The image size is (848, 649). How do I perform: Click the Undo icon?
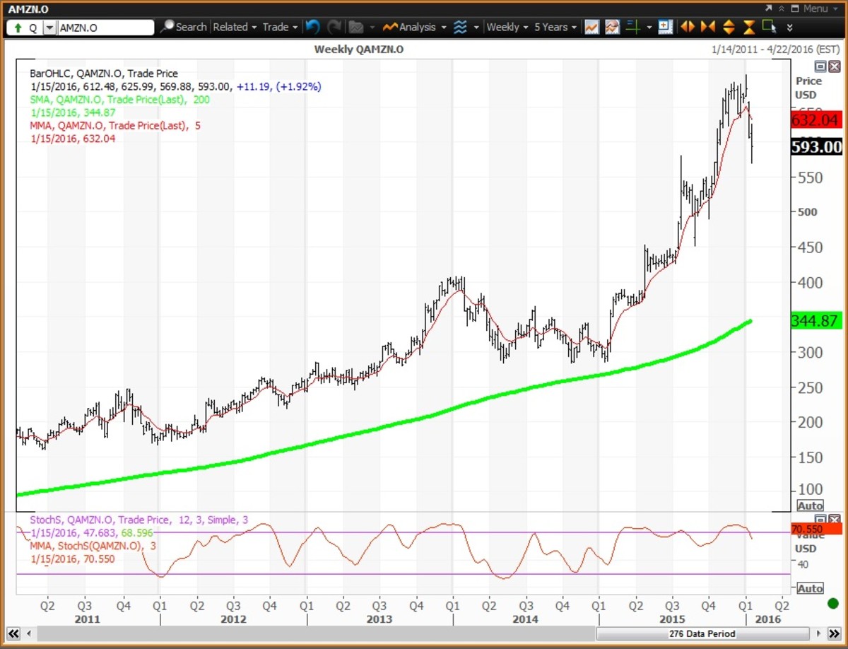coord(313,26)
